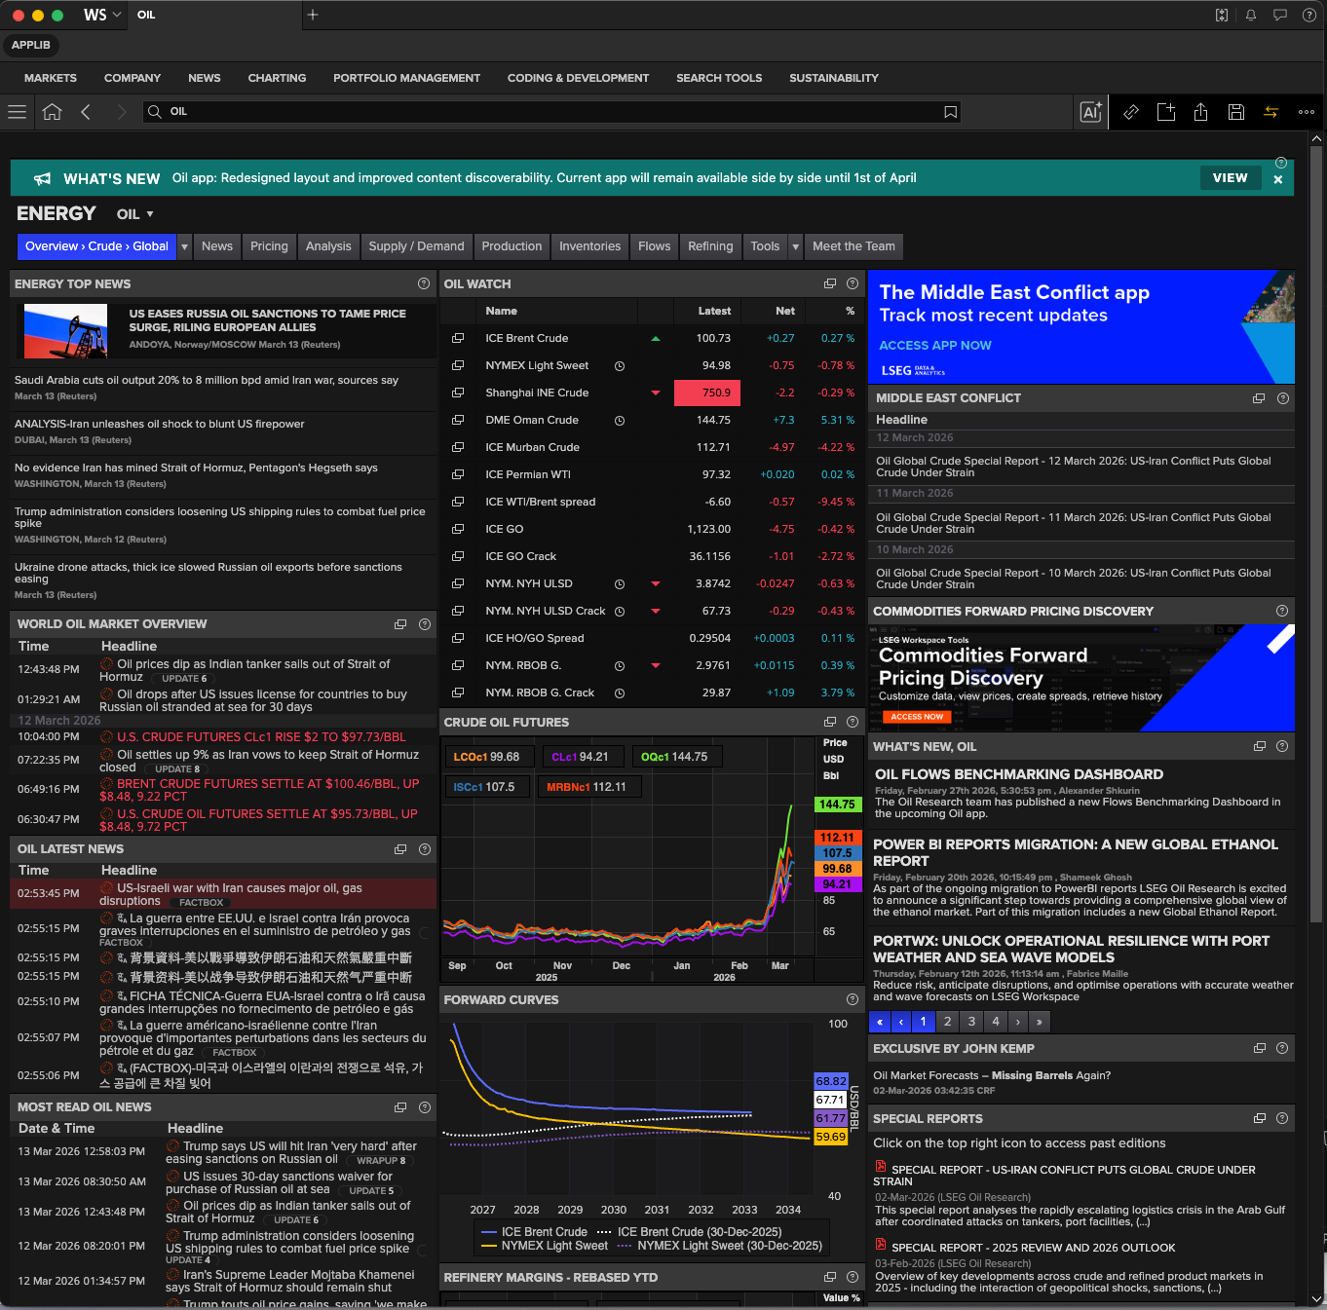Open the AI assistant icon in toolbar
The width and height of the screenshot is (1327, 1310).
(1091, 112)
